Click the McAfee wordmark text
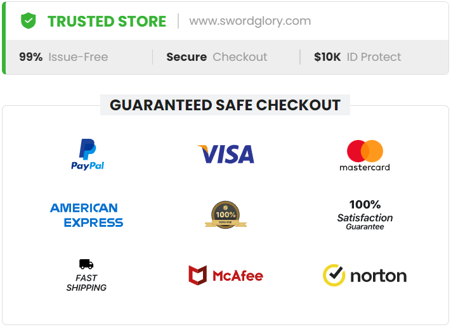 [238, 276]
